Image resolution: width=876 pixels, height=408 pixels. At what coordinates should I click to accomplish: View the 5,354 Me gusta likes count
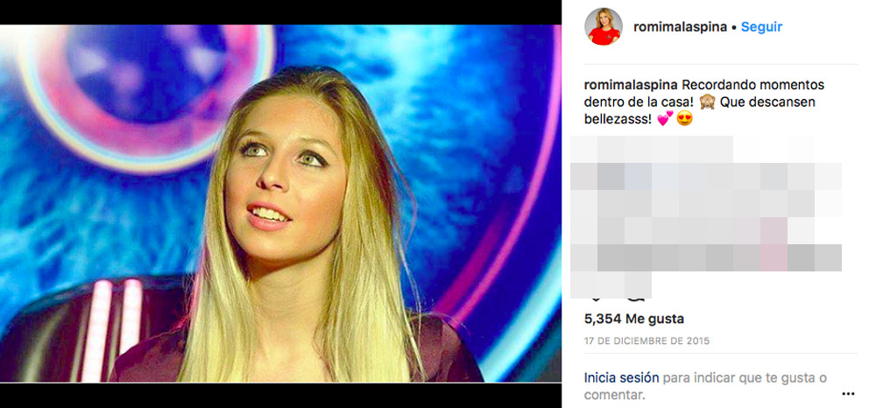tap(634, 320)
